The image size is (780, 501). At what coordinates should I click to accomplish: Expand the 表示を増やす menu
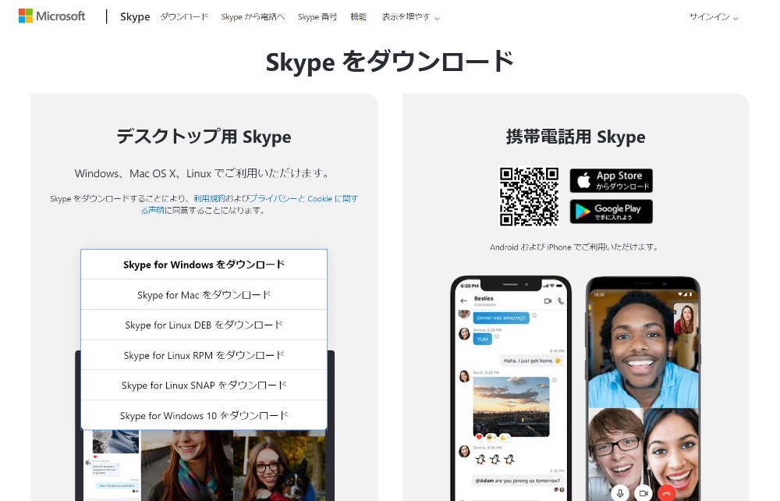(x=410, y=17)
